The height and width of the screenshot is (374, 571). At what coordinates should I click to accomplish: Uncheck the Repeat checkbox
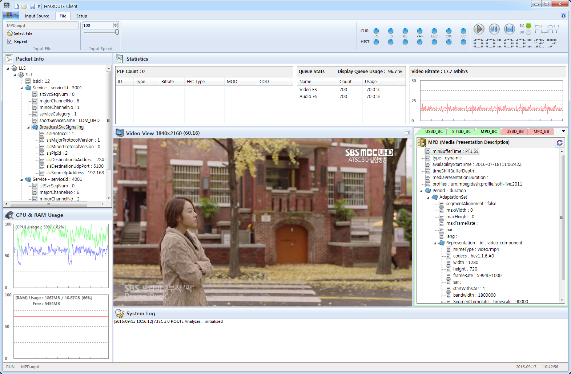pyautogui.click(x=10, y=41)
